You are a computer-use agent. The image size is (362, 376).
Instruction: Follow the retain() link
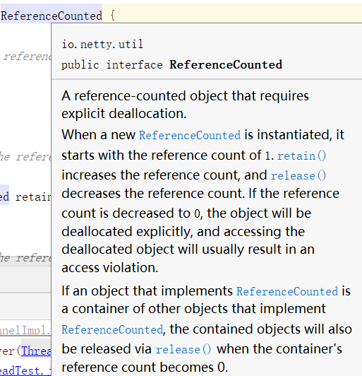point(302,156)
